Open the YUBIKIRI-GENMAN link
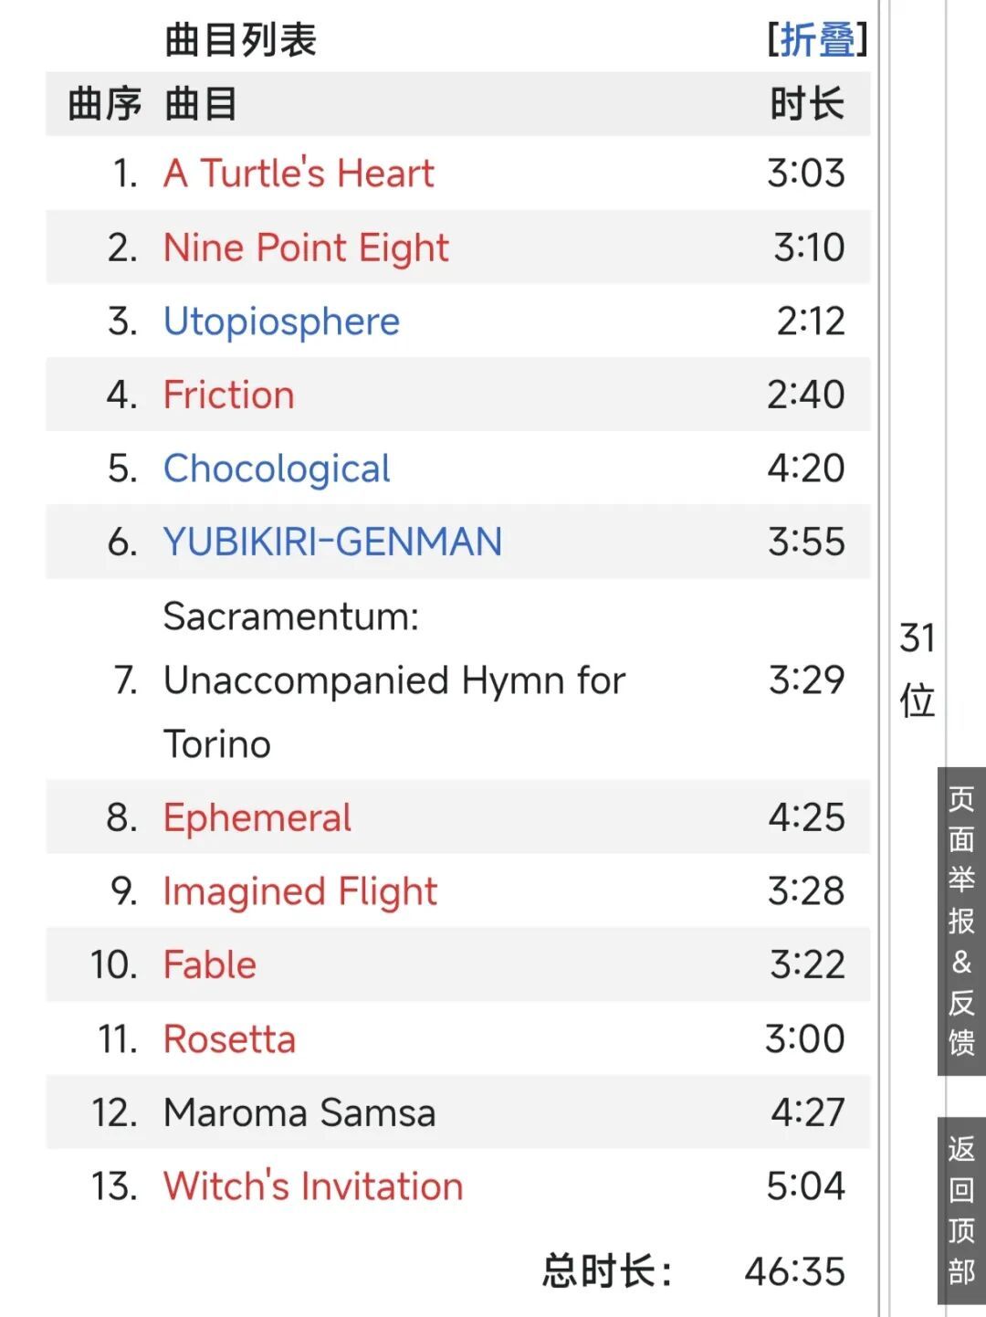986x1317 pixels. point(332,542)
